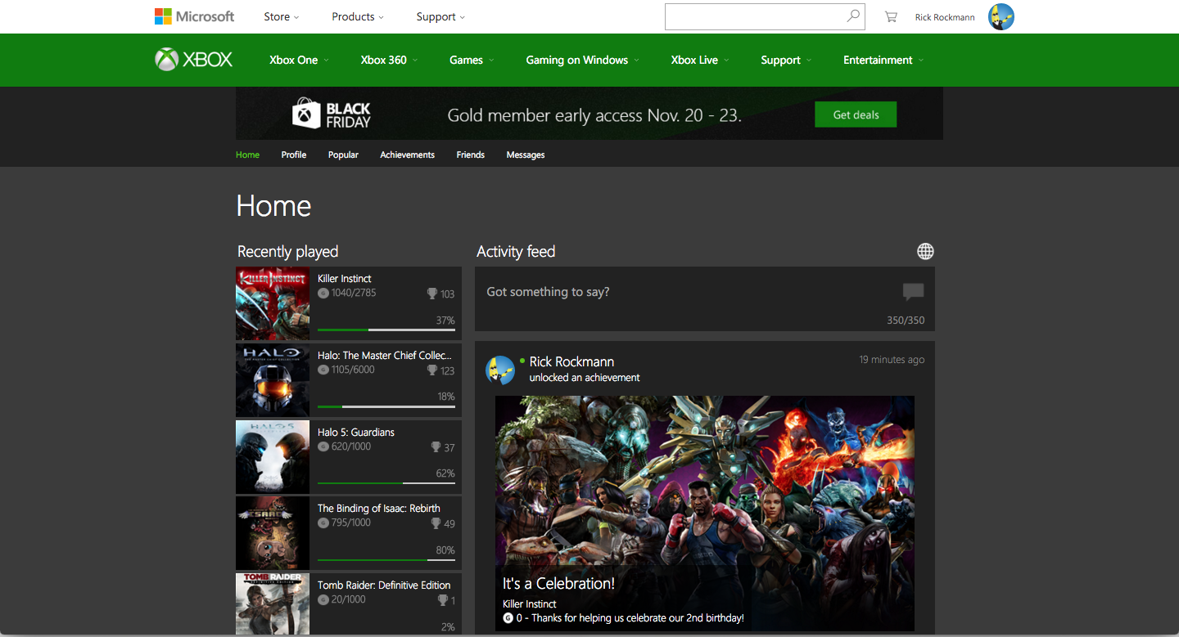This screenshot has height=637, width=1179.
Task: Open the It's a Celebration achievement image
Action: click(x=705, y=514)
